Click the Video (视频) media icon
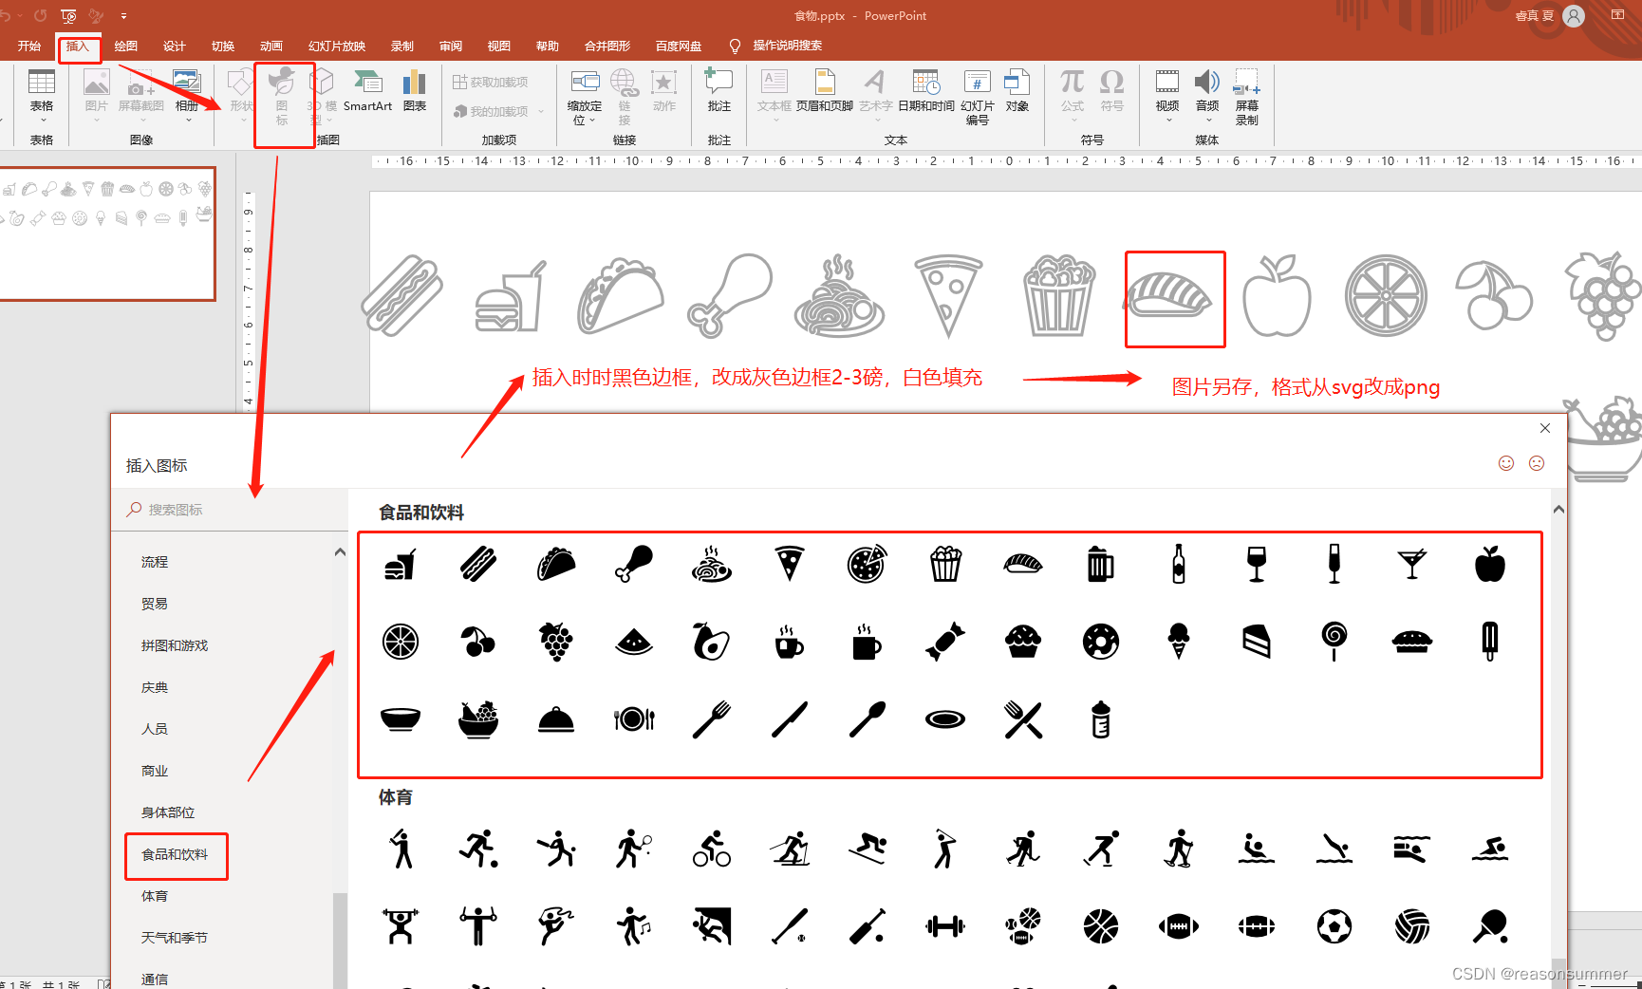This screenshot has width=1642, height=989. point(1167,83)
